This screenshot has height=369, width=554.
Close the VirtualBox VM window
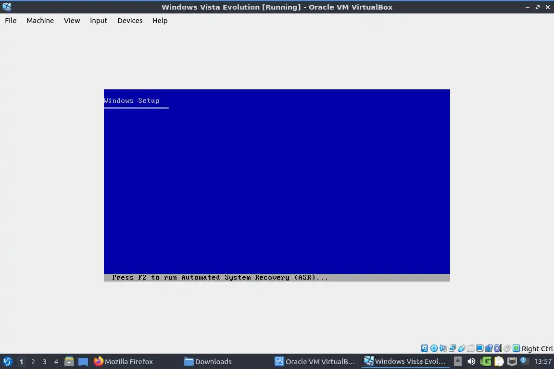coord(548,7)
